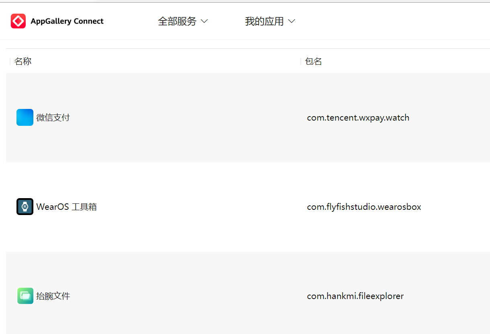Open the 抬腕文件 green folder icon
Screen dimensions: 490x334
click(x=25, y=296)
